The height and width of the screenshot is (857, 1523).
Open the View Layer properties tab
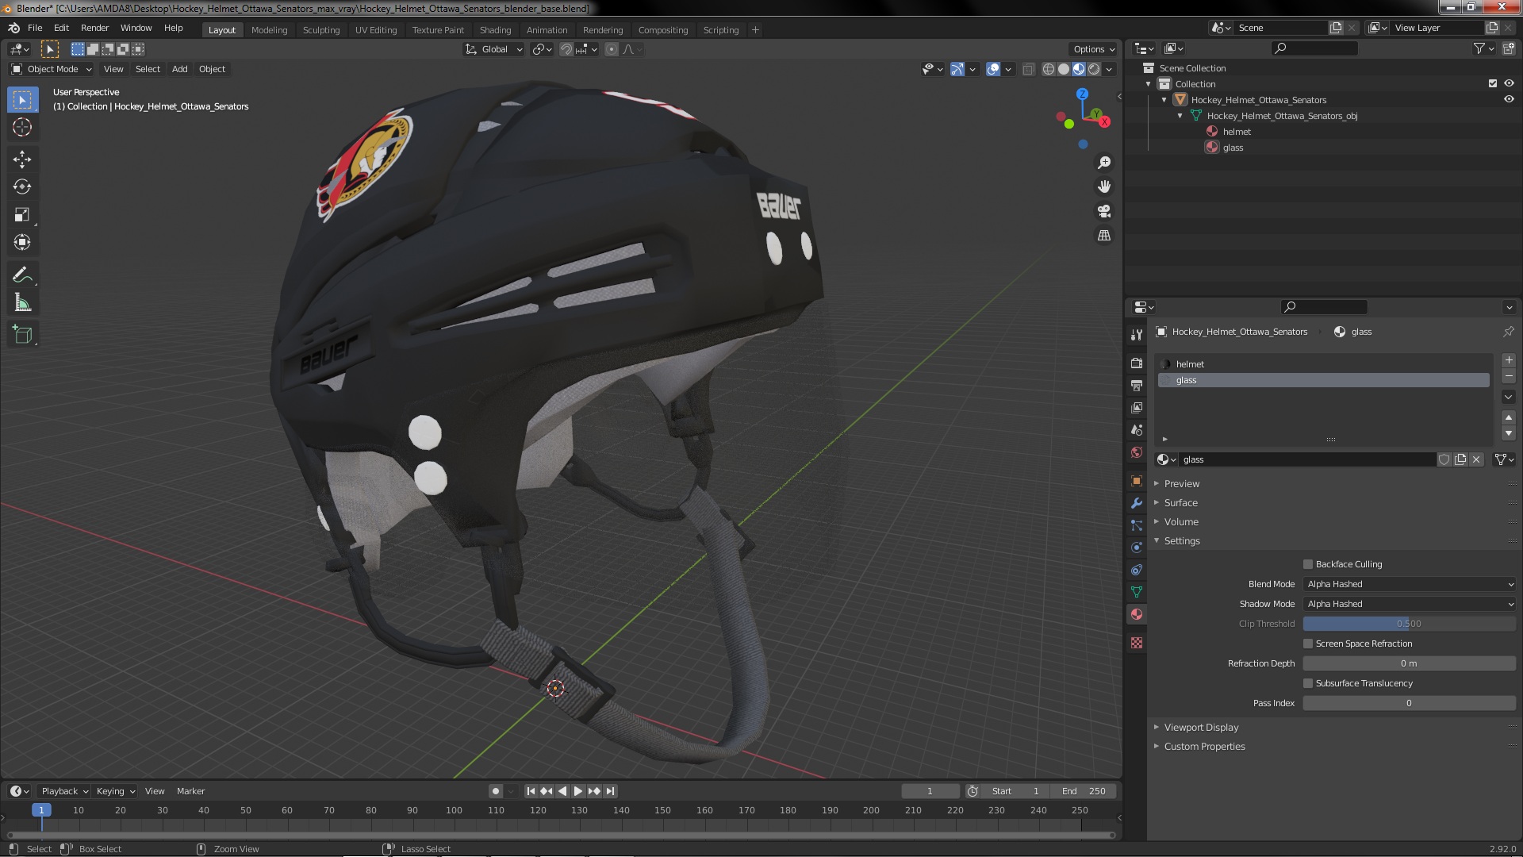click(x=1137, y=407)
